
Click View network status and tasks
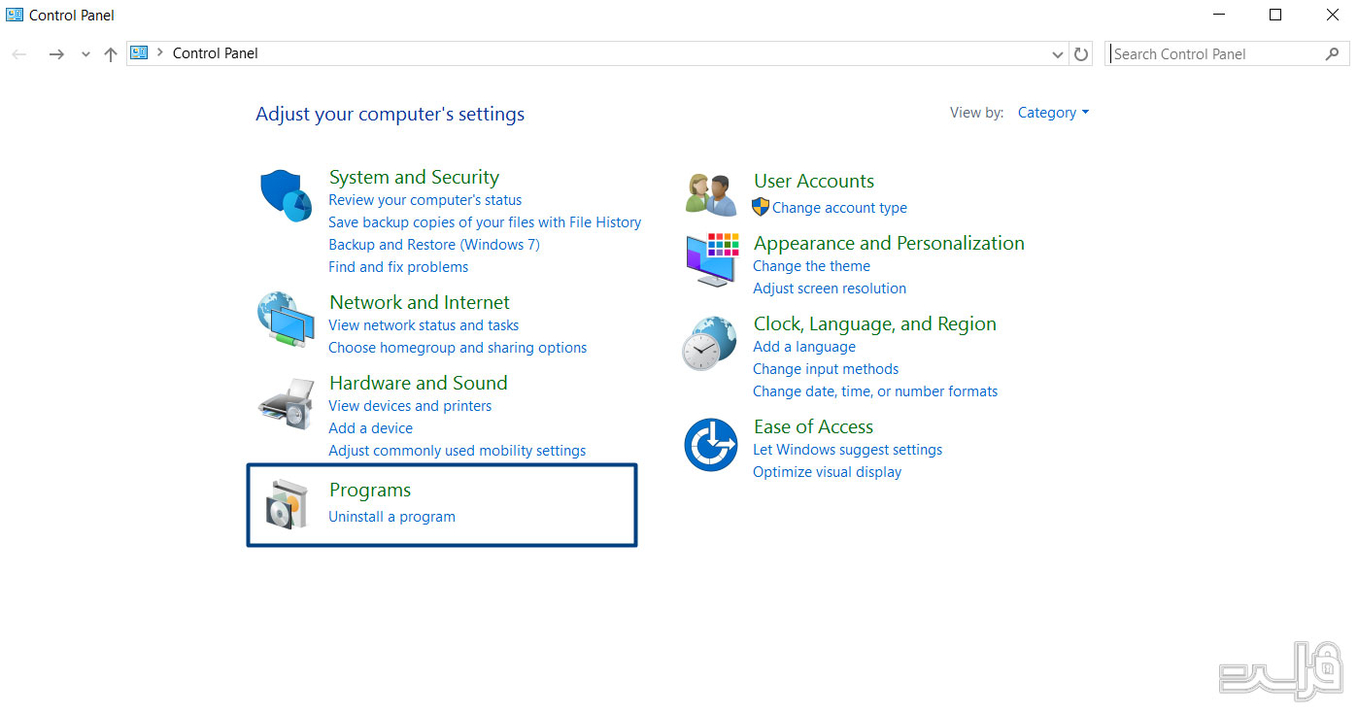(x=424, y=325)
